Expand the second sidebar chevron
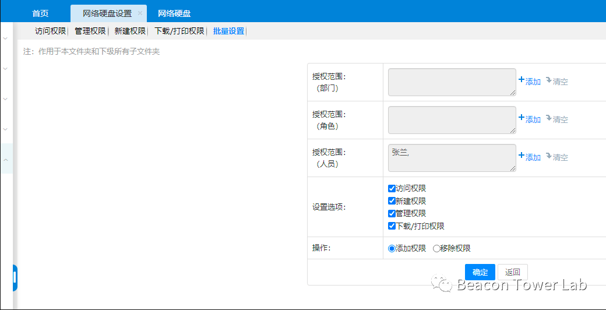Screen dimensions: 606x310 pyautogui.click(x=5, y=68)
